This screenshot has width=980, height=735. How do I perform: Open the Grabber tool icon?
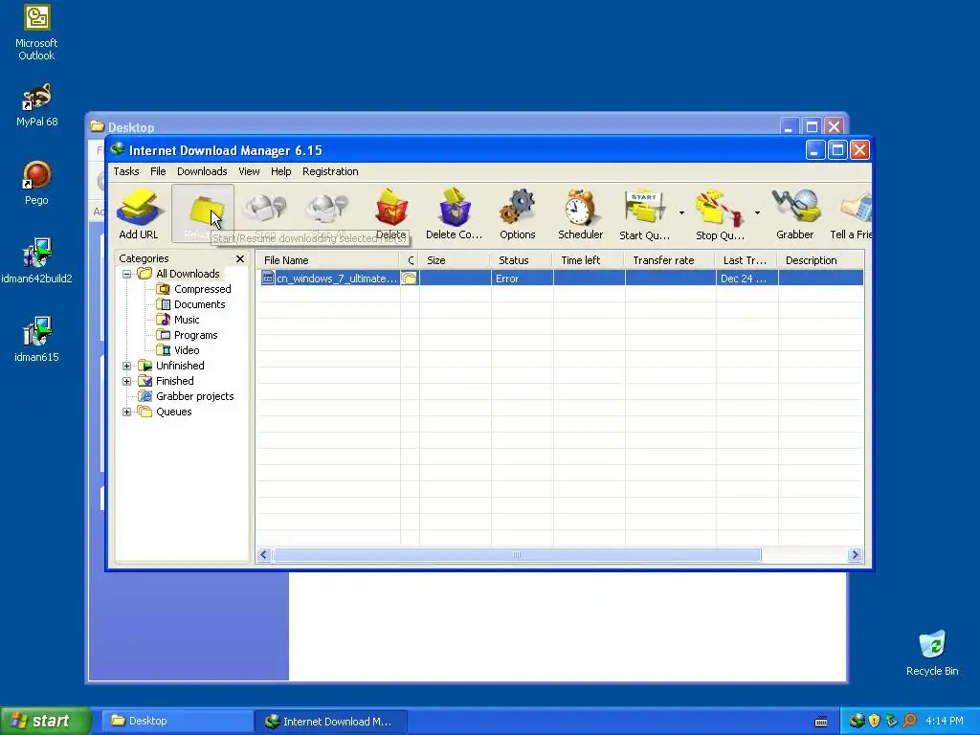tap(795, 213)
